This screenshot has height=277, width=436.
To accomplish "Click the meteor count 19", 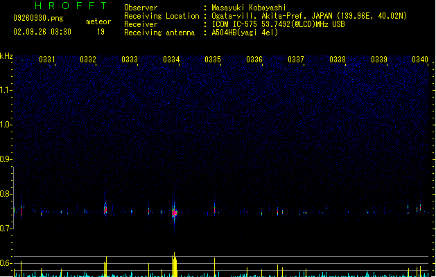I will point(101,32).
